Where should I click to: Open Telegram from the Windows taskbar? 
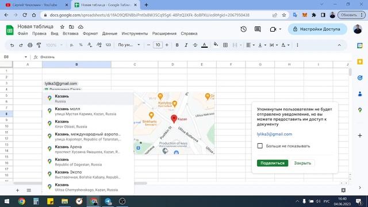[x=108, y=201]
